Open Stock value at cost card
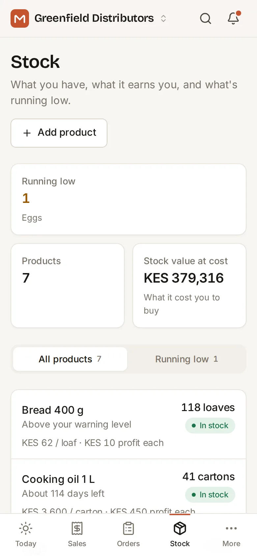 click(189, 286)
